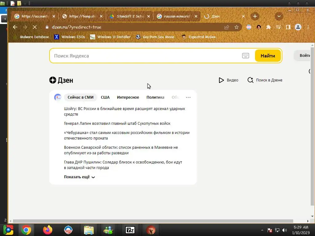
Task: Click the forward navigation arrow
Action: coord(25,27)
